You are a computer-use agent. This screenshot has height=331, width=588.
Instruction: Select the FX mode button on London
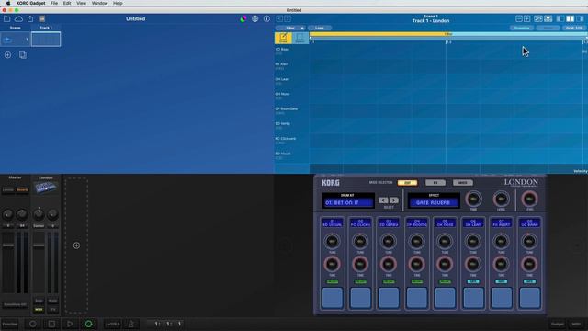(x=435, y=183)
